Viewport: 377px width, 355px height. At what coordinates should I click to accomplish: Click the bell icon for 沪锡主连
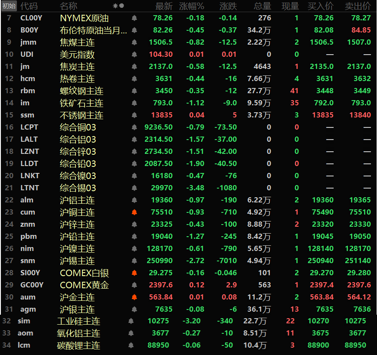pos(134,261)
